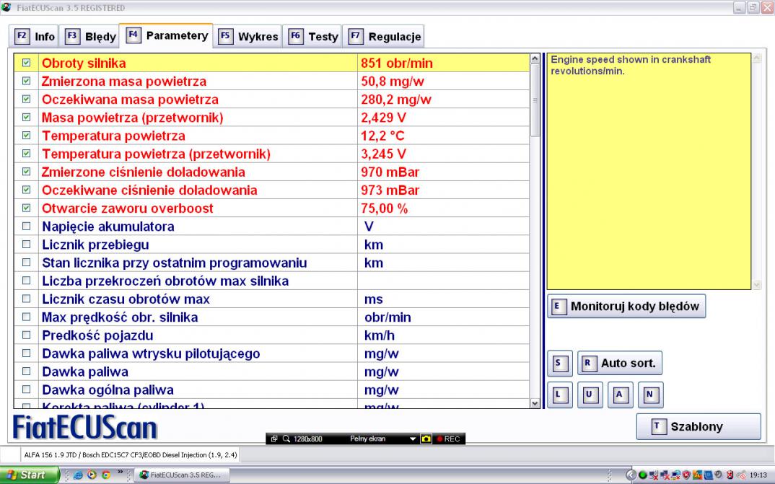Viewport: 775px width, 484px height.
Task: Open Chrome from quick launch bar
Action: pos(105,475)
